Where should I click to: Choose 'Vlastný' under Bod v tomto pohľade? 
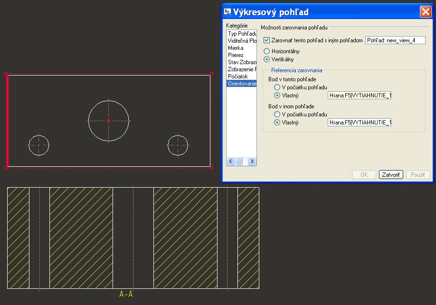tap(277, 95)
